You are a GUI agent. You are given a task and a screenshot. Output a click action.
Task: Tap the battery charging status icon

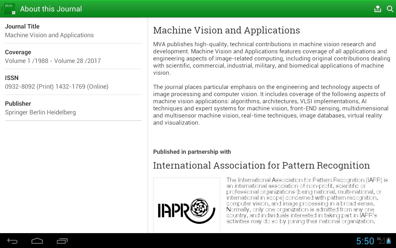389,241
